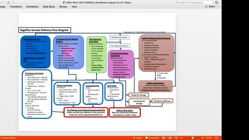Select the Pre-/Disease Level Values & Uncontrolled HTN box
Viewport: 249px width, 140px height.
(x=86, y=112)
